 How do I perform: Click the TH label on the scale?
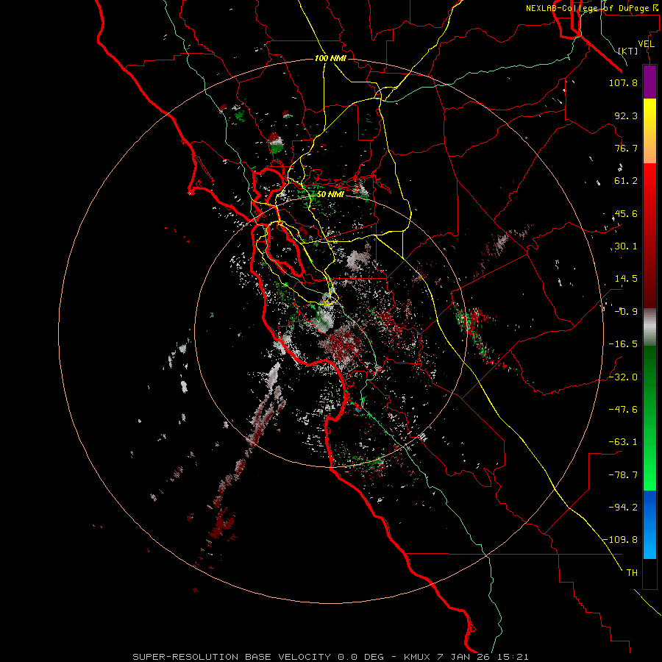coord(632,573)
